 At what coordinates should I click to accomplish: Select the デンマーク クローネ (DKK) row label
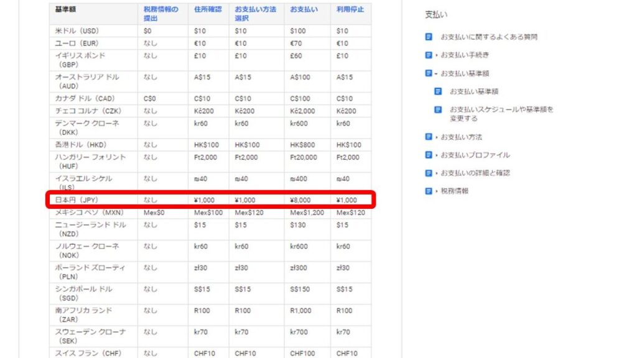[x=87, y=127]
